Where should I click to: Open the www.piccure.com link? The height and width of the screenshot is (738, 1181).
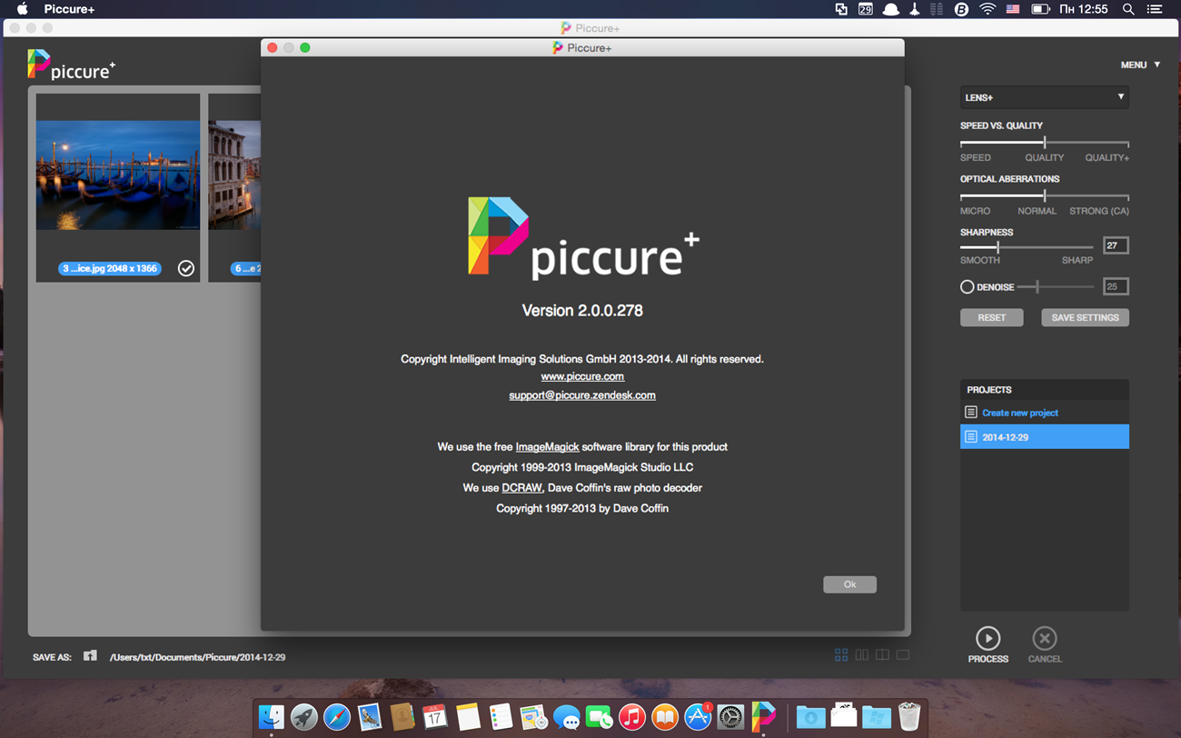coord(582,376)
